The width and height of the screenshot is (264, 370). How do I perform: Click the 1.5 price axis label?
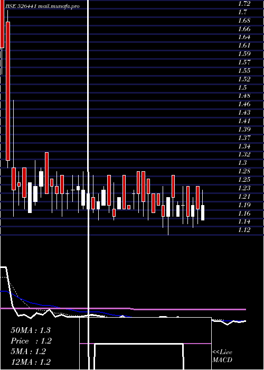coord(242,88)
